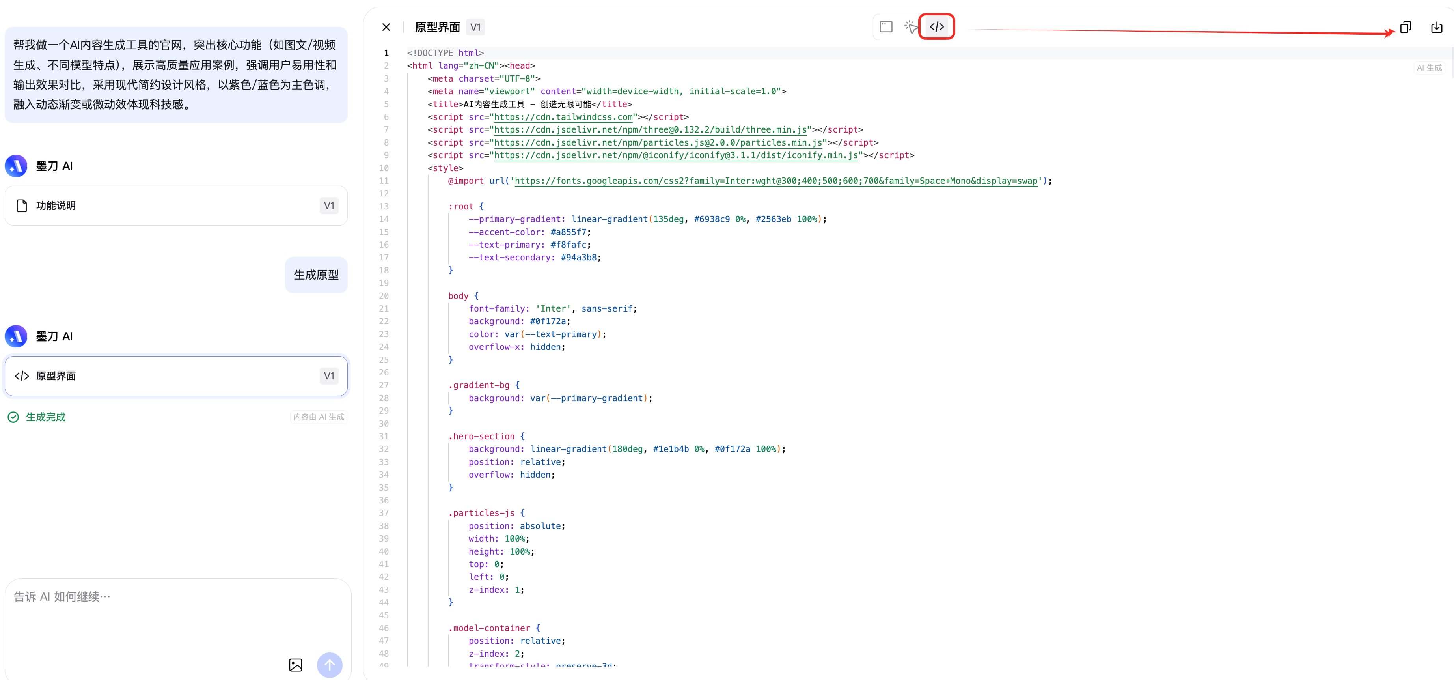Click the first 墨刀 AI avatar logo
1454x680 pixels.
click(16, 166)
